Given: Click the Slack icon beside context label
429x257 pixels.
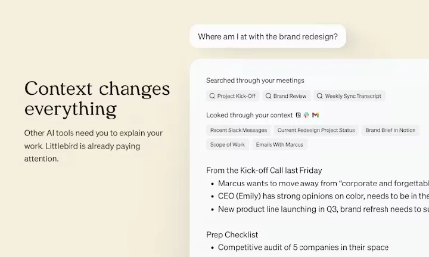Looking at the screenshot, I should (306, 115).
